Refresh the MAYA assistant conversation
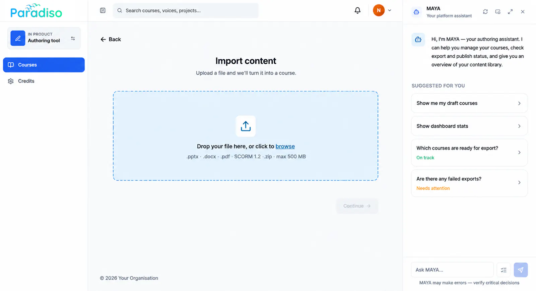536x291 pixels. (485, 12)
